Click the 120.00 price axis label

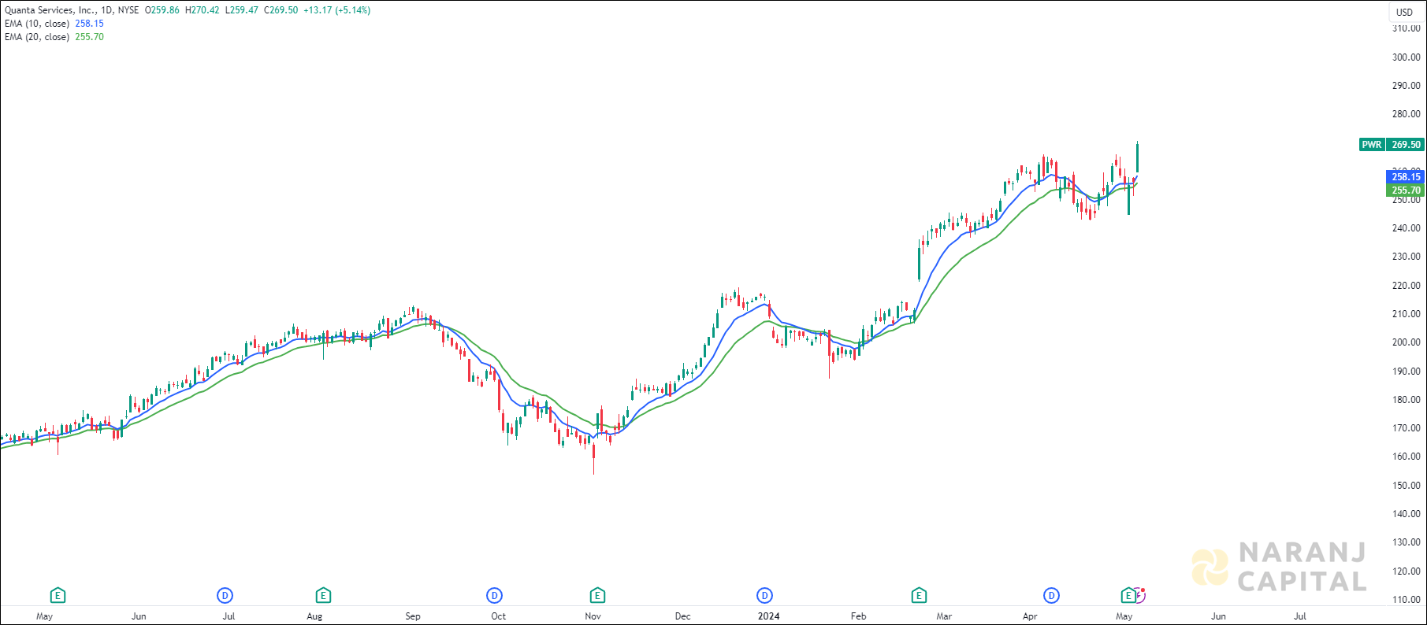pyautogui.click(x=1407, y=571)
